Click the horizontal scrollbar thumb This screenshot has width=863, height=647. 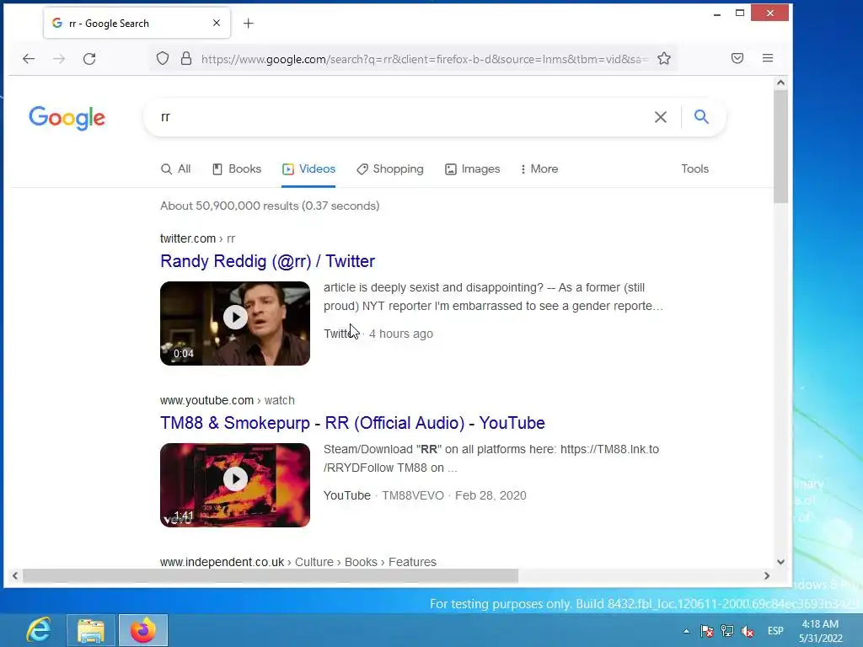[271, 575]
